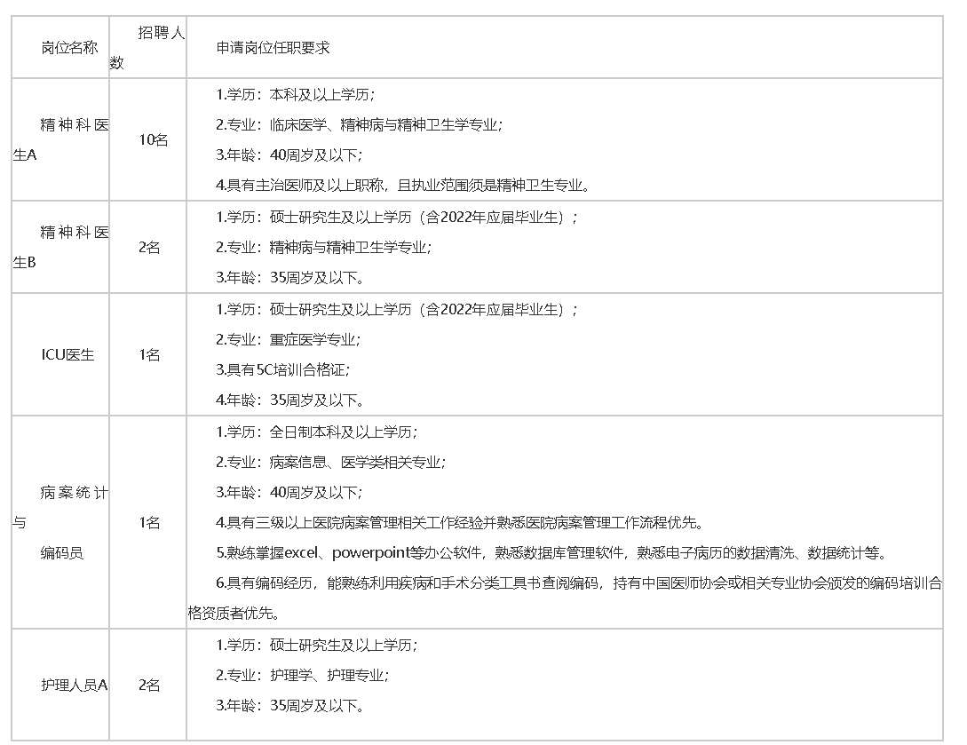Click the line 2.专业：重症医学专业
Viewport: 967px width, 745px height.
288,339
